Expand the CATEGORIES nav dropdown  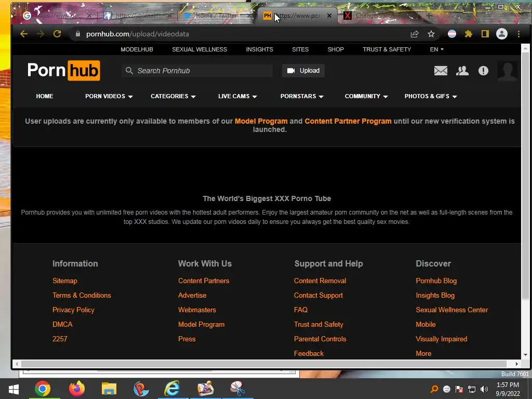[173, 96]
